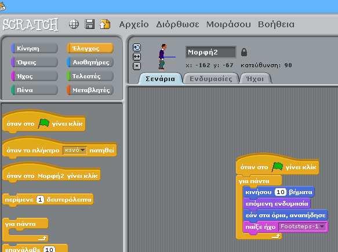This screenshot has height=252, width=338.
Task: Click the green flag hat block in script area
Action: click(x=278, y=165)
